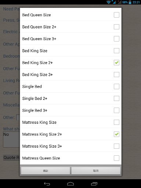The height and width of the screenshot is (188, 141).
Task: Uncheck Mattress King Size 2+ checkbox
Action: pyautogui.click(x=116, y=134)
